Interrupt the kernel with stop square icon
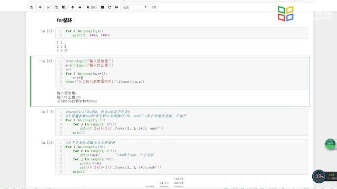 (x=103, y=7)
